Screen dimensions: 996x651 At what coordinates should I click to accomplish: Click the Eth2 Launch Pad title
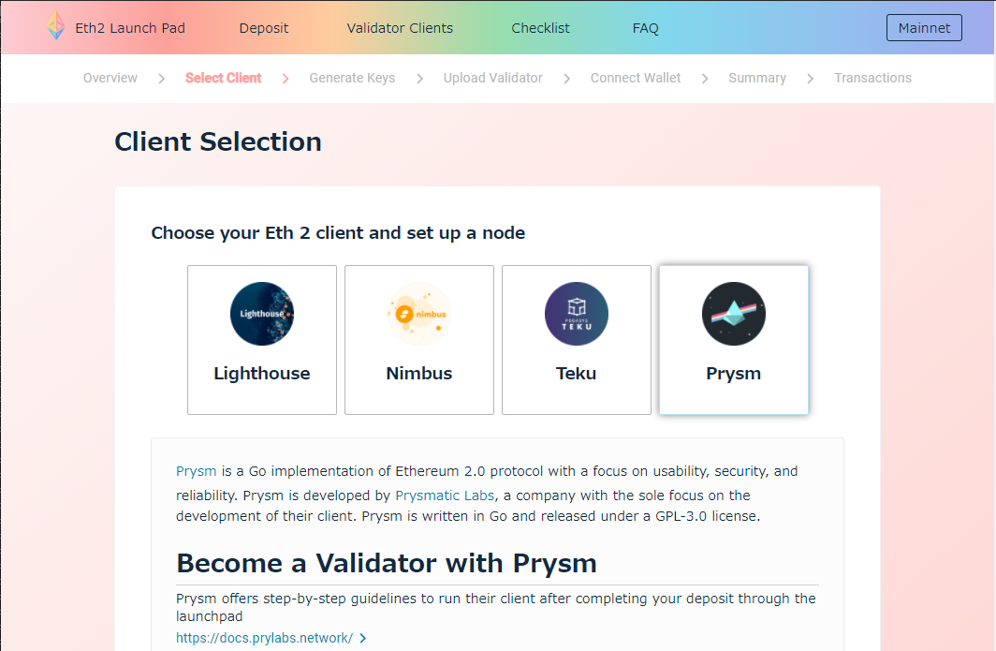pos(130,28)
